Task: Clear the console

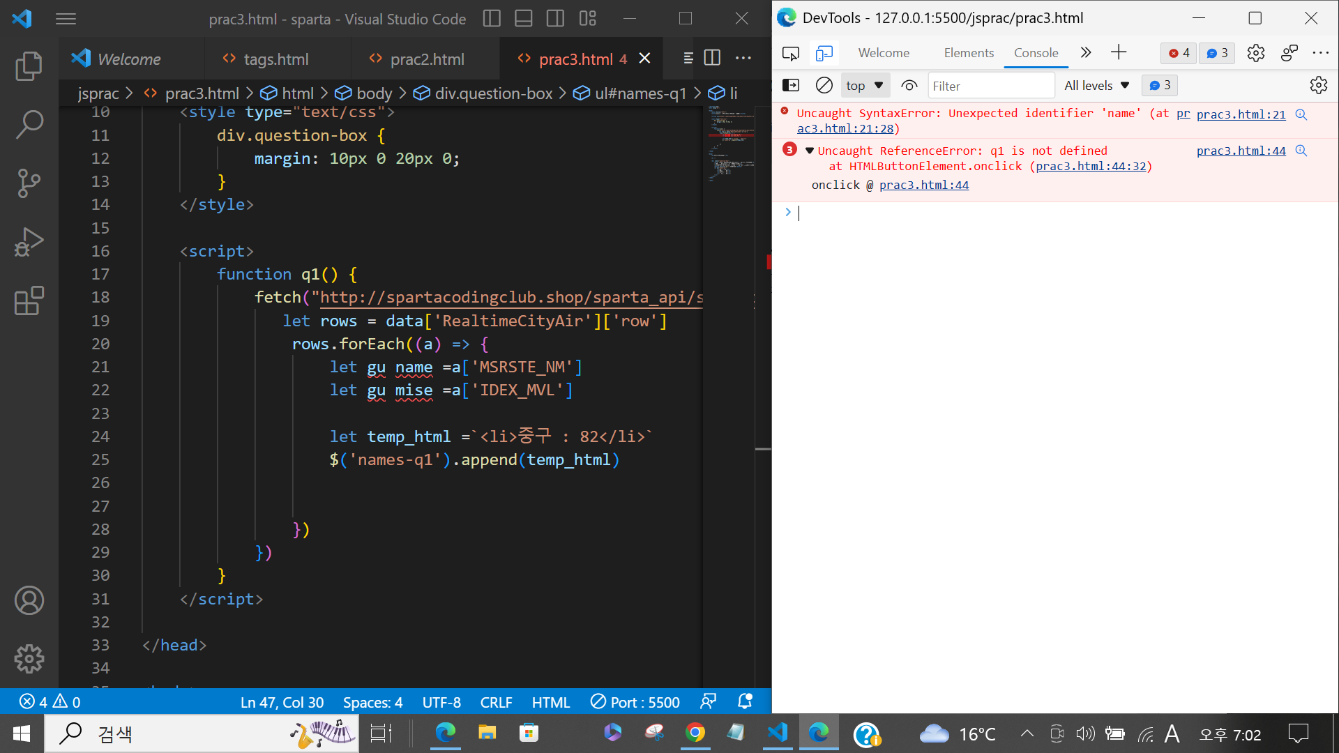Action: (824, 85)
